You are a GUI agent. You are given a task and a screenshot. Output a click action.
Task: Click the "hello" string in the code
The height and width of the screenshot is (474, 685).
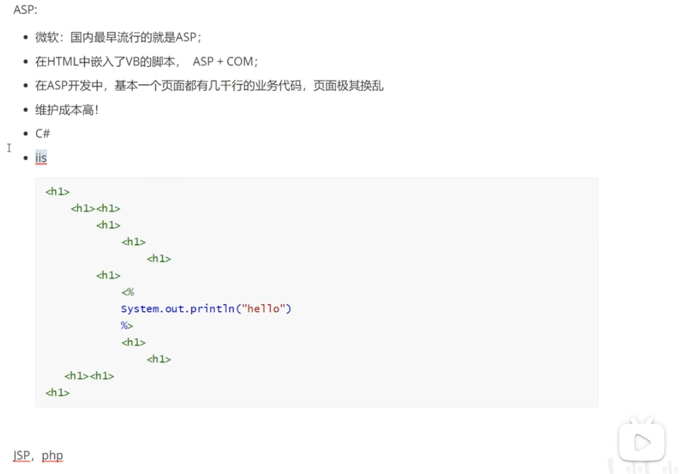(264, 309)
